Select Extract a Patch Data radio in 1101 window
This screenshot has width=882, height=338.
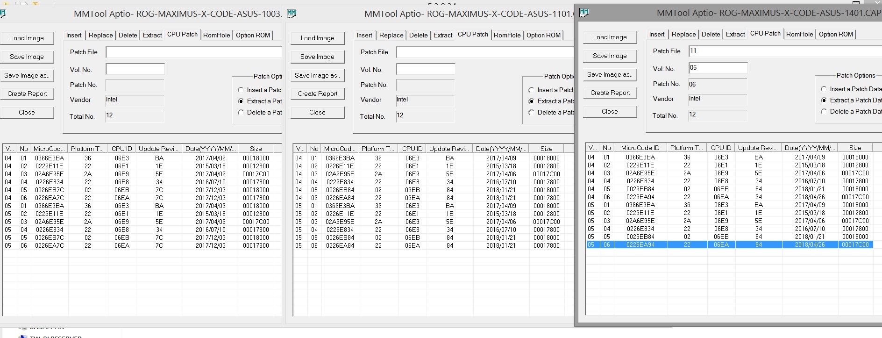point(531,101)
